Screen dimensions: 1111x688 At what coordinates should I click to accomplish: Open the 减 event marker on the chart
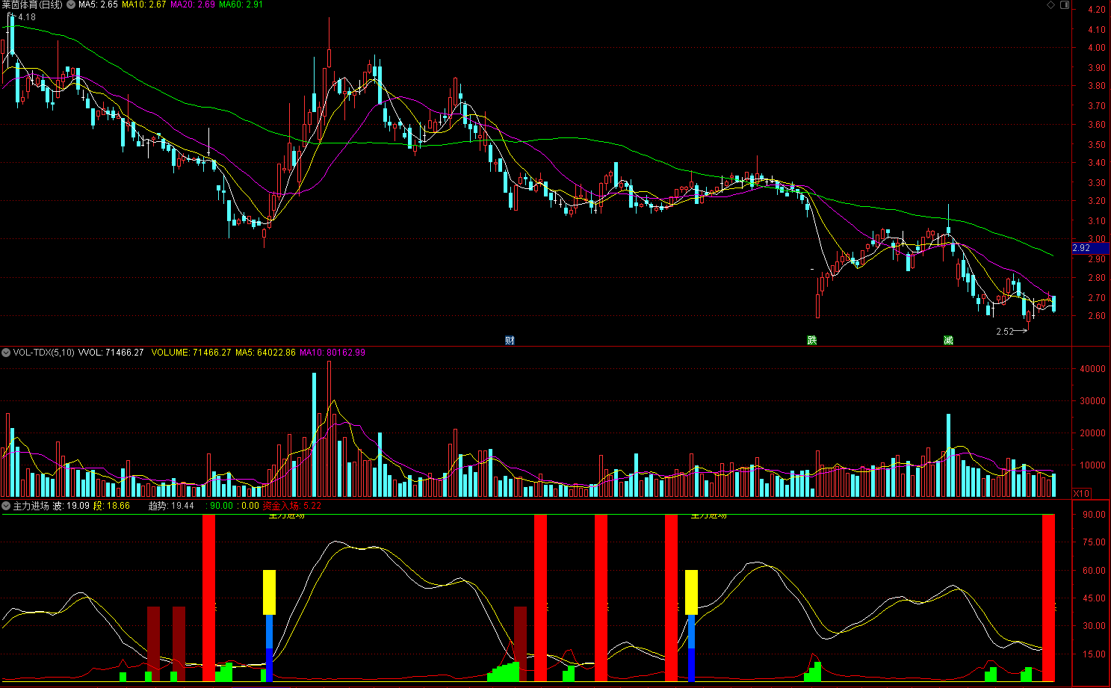click(948, 341)
